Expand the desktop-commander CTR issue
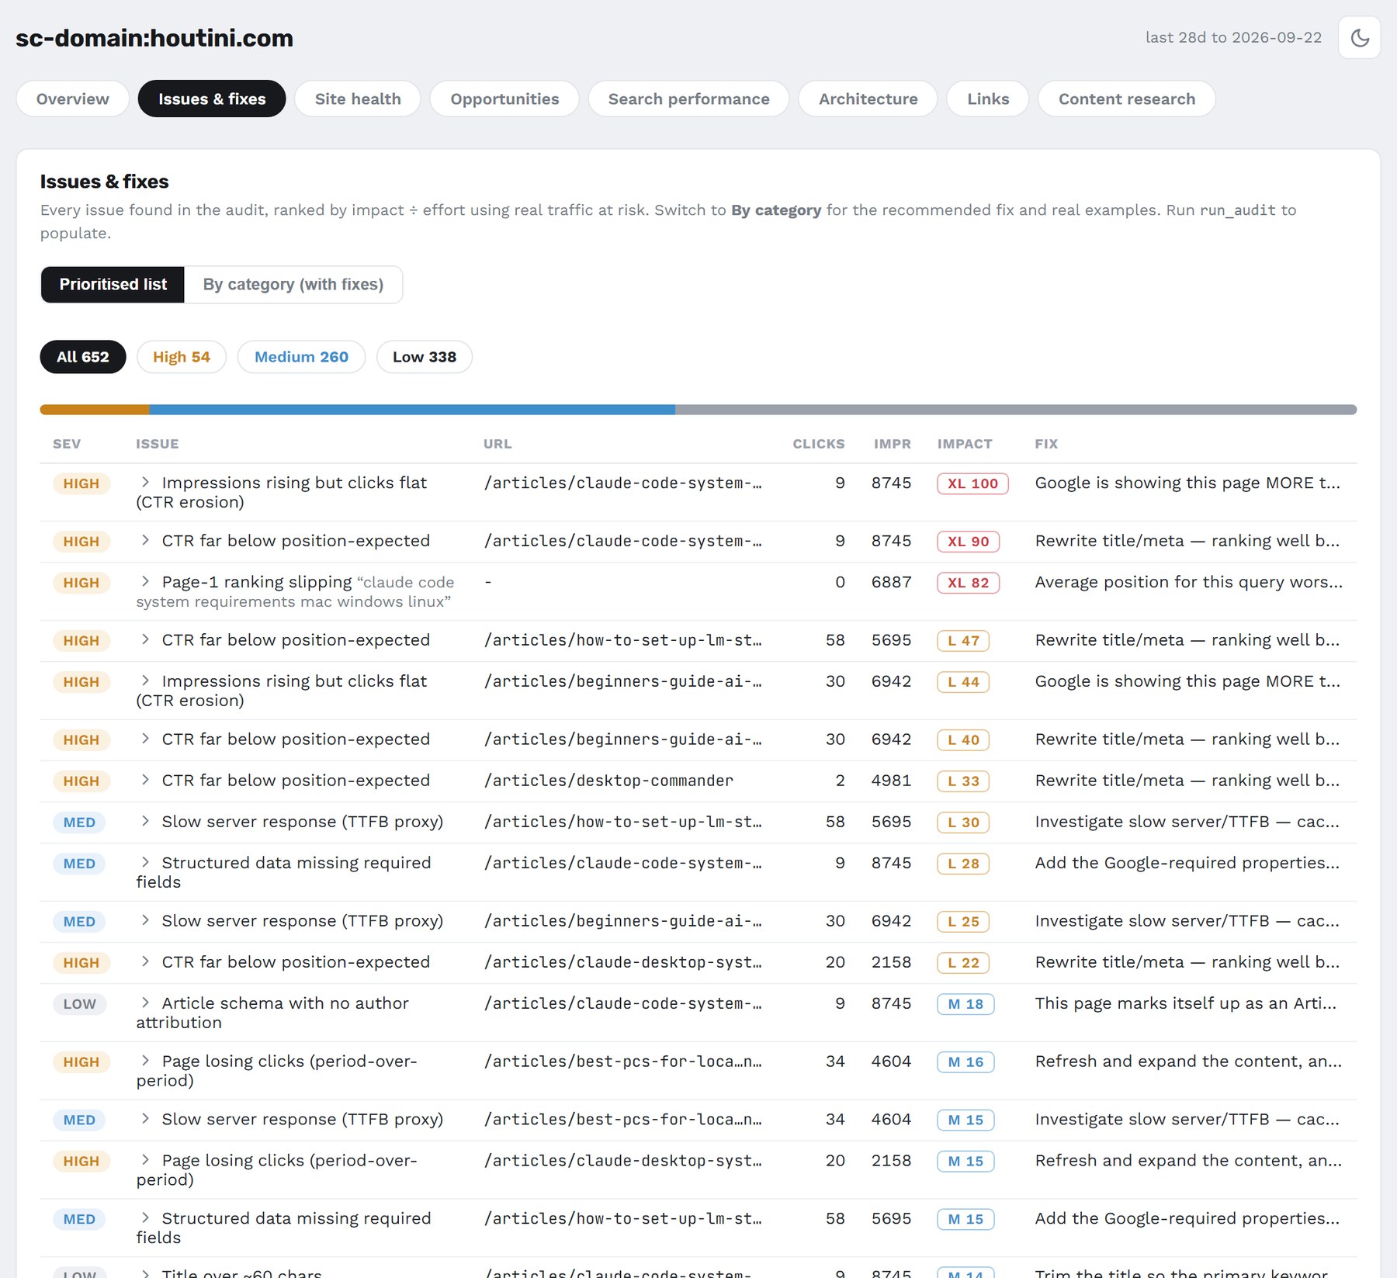This screenshot has height=1278, width=1397. [145, 781]
